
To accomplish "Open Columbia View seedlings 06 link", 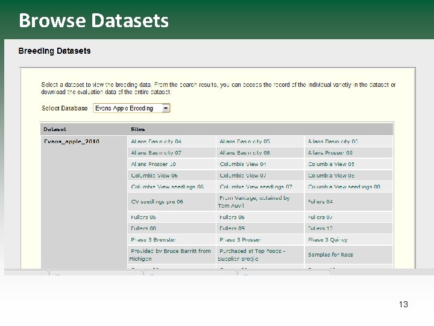I will point(167,187).
